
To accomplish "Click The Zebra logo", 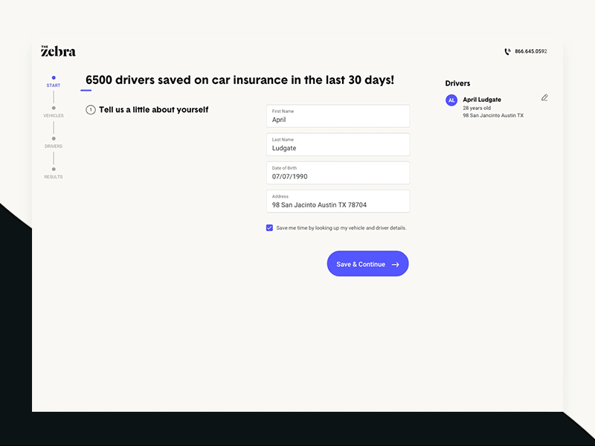I will [x=58, y=51].
